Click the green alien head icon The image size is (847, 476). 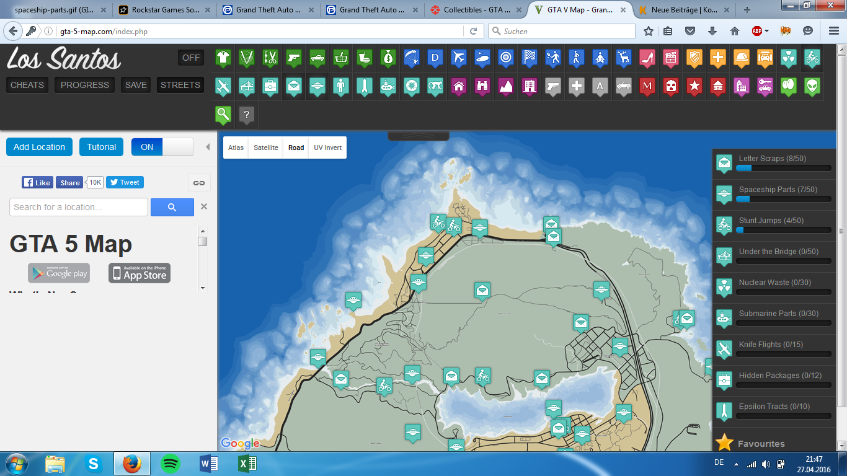tap(812, 87)
